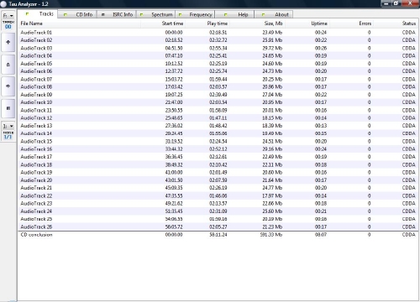The height and width of the screenshot is (302, 420).
Task: Sort by the Status column header
Action: coord(396,23)
